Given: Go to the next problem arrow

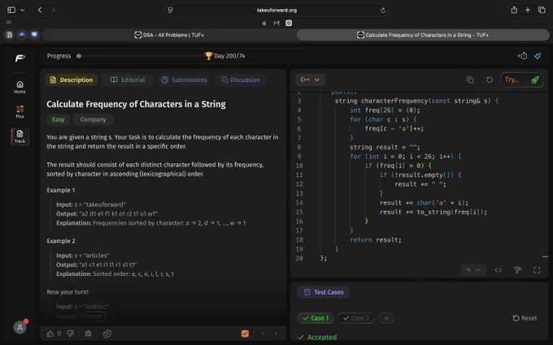Looking at the screenshot, I should [276, 334].
